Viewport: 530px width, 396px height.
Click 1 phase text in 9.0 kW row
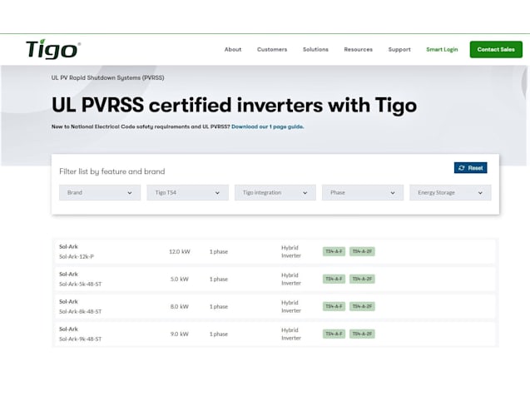click(x=219, y=334)
